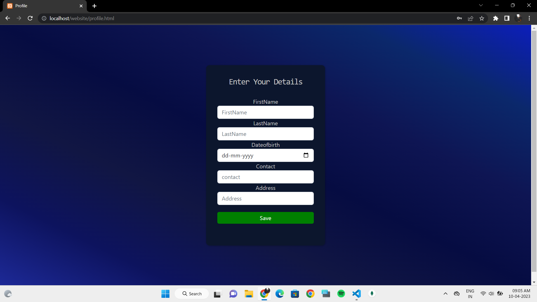Click the address bar URL

click(x=82, y=18)
